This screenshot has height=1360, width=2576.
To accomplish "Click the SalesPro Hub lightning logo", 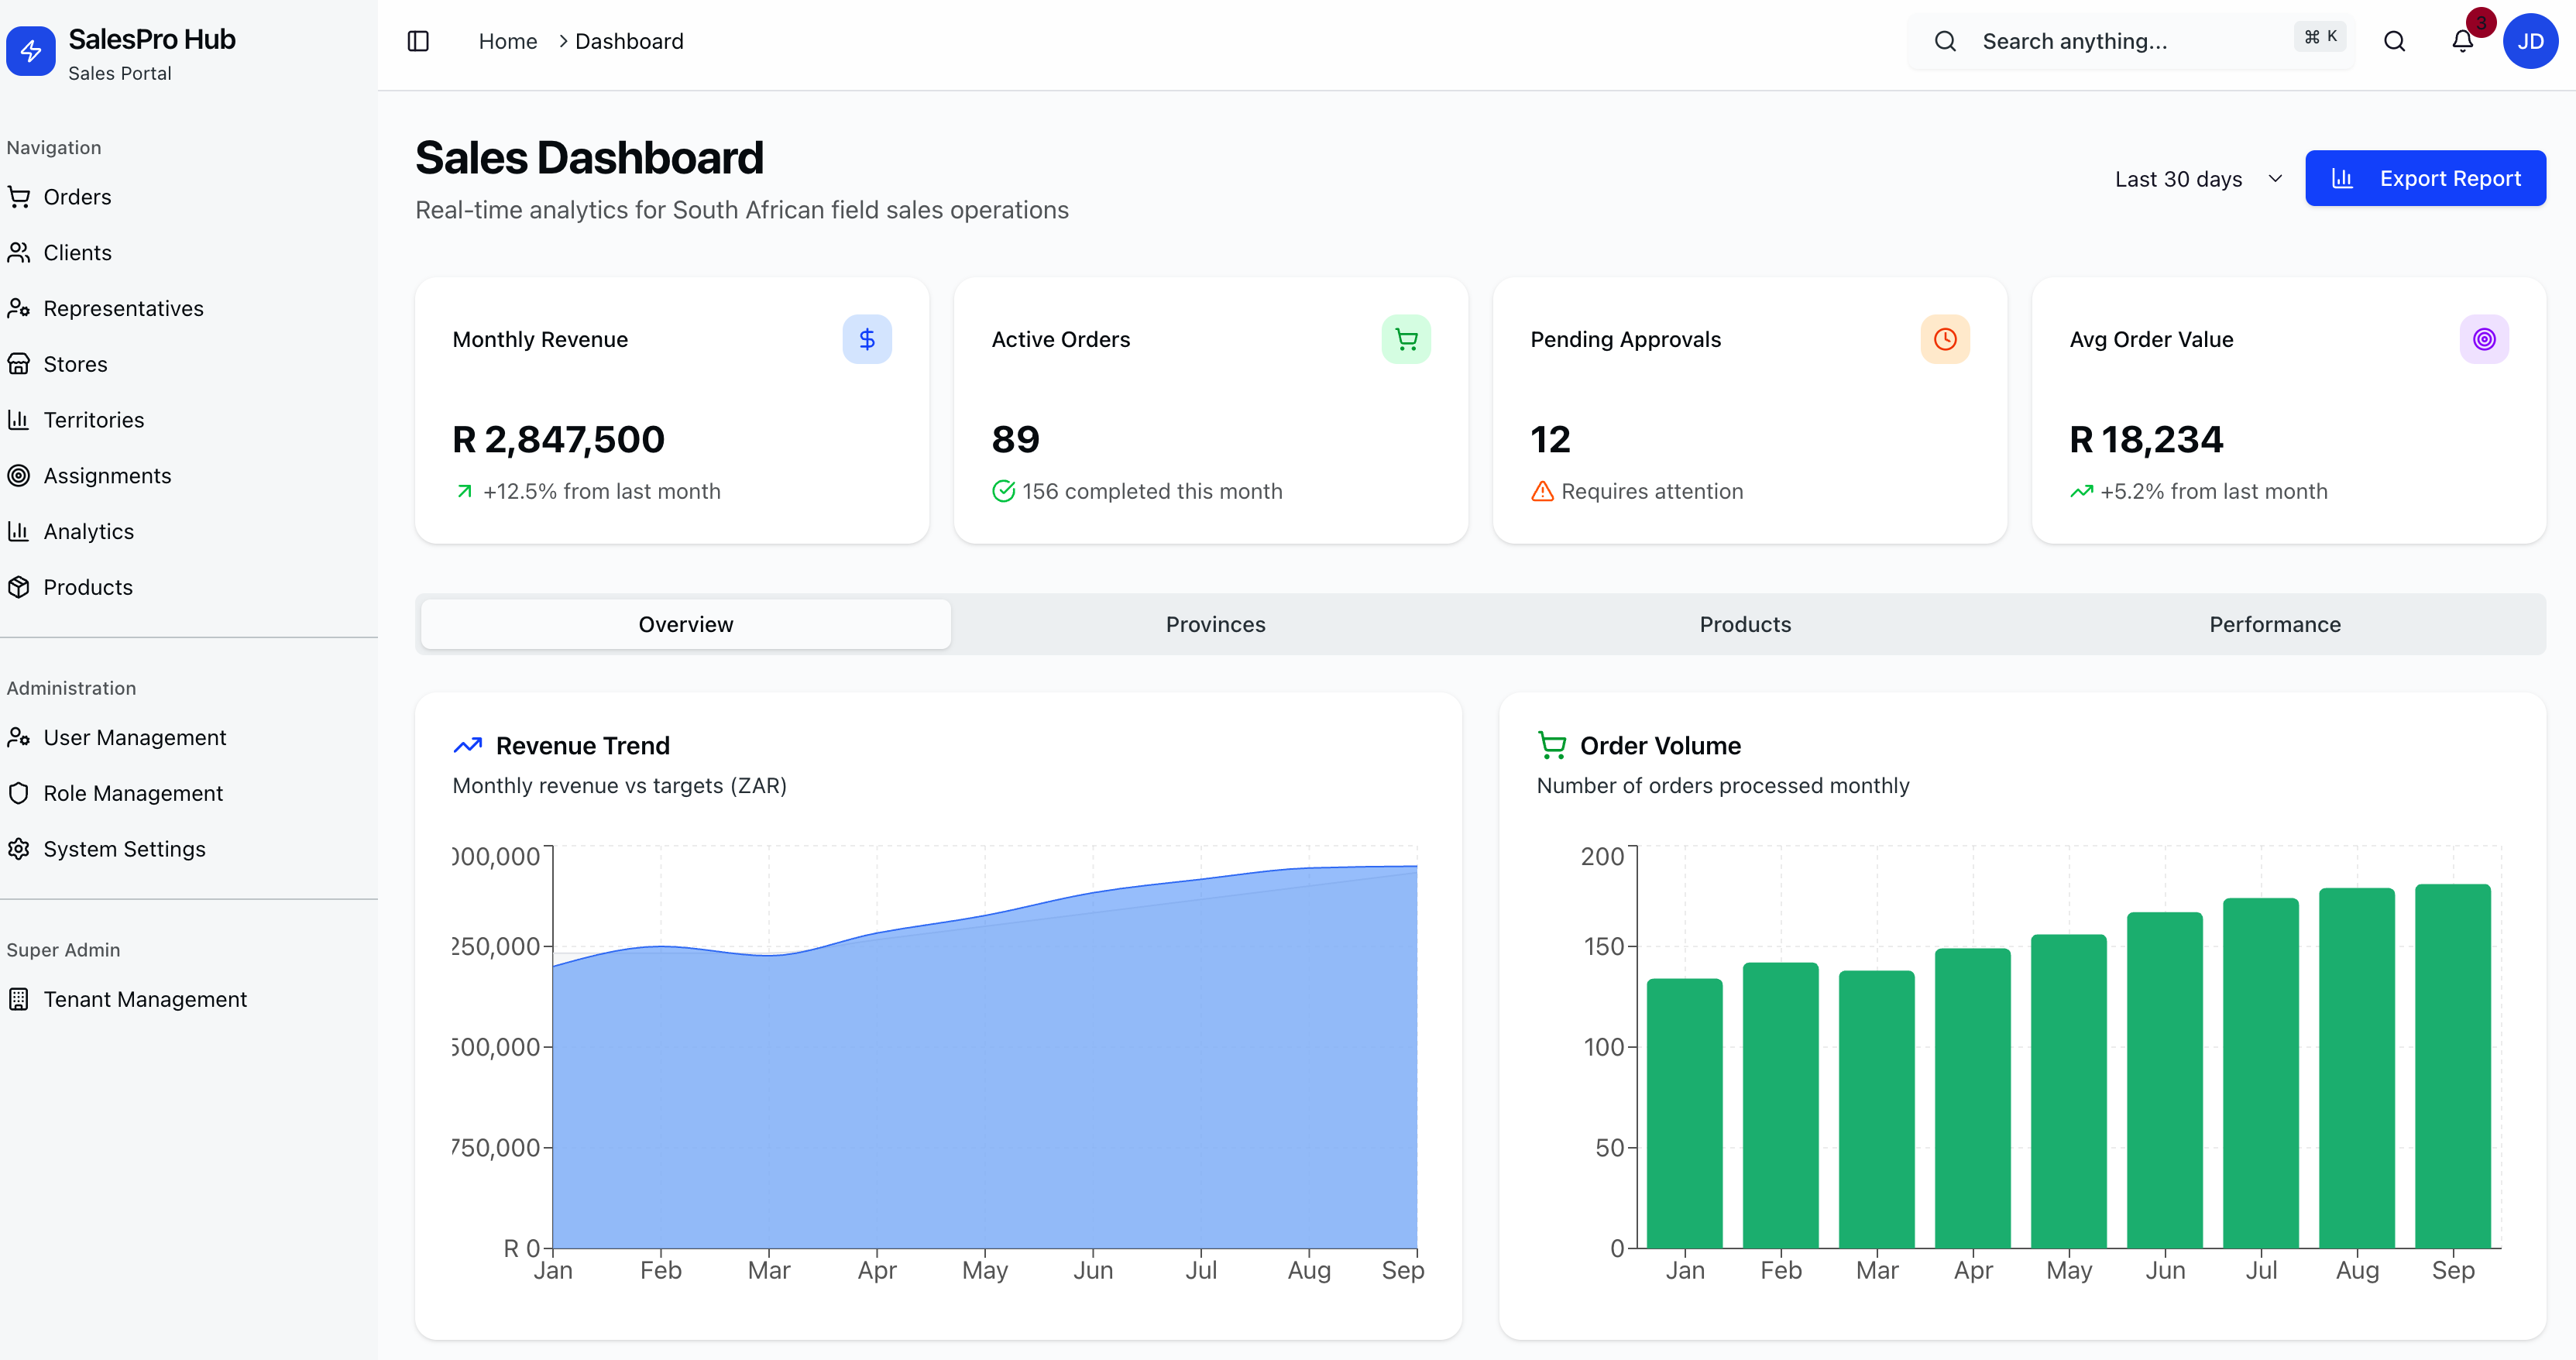I will pyautogui.click(x=31, y=51).
